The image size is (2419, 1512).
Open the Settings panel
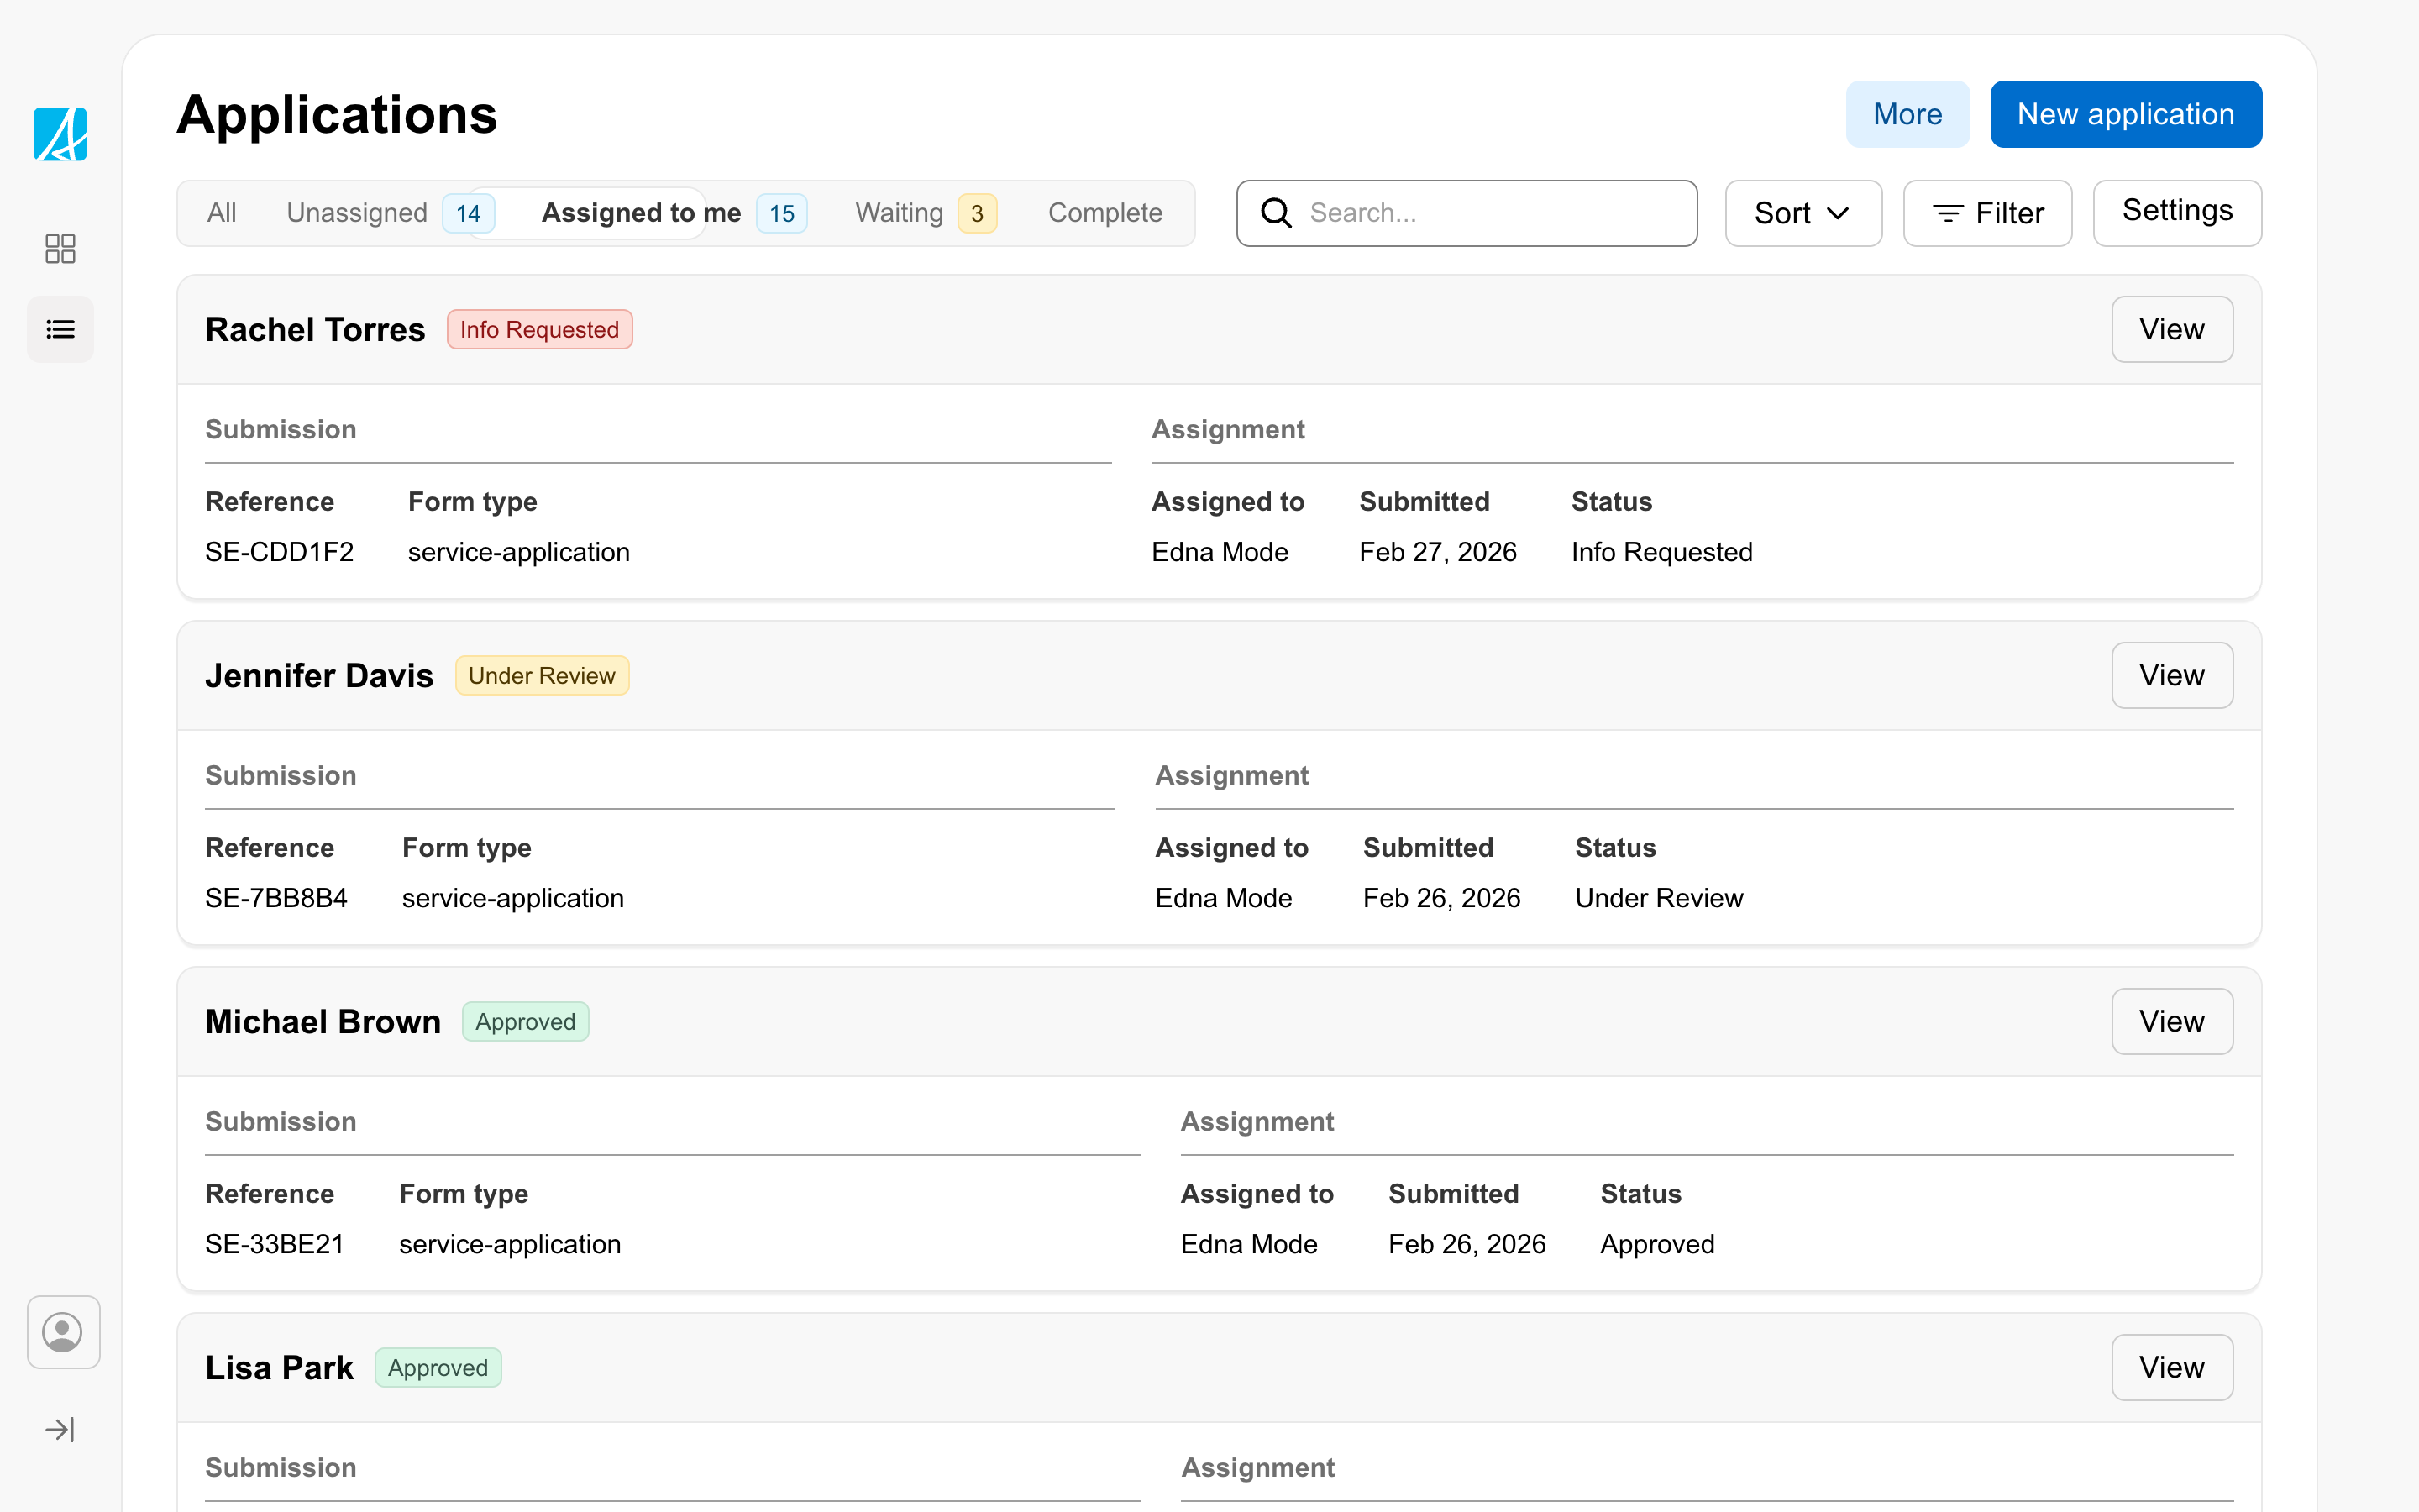coord(2177,212)
